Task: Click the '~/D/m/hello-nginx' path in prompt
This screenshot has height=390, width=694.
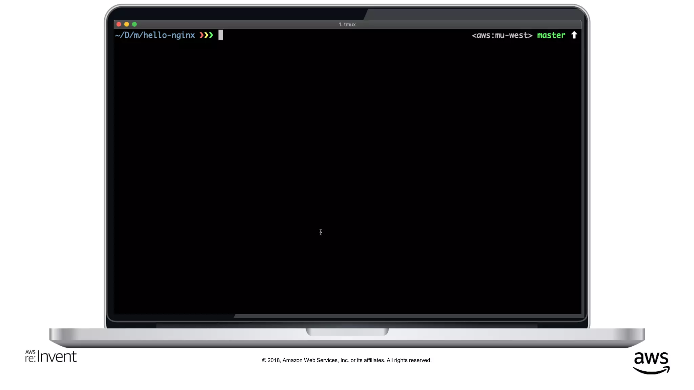Action: pos(155,35)
